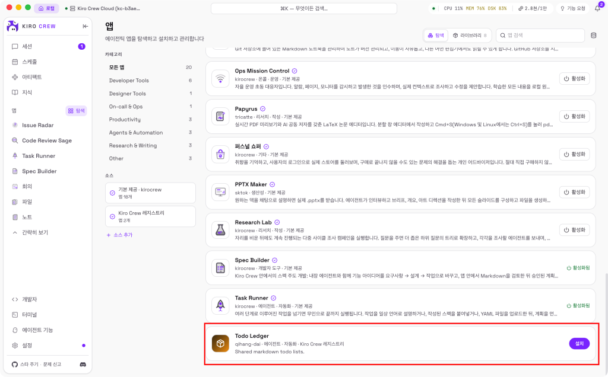608x377 pixels.
Task: Select the 모든 앱 category
Action: point(150,68)
